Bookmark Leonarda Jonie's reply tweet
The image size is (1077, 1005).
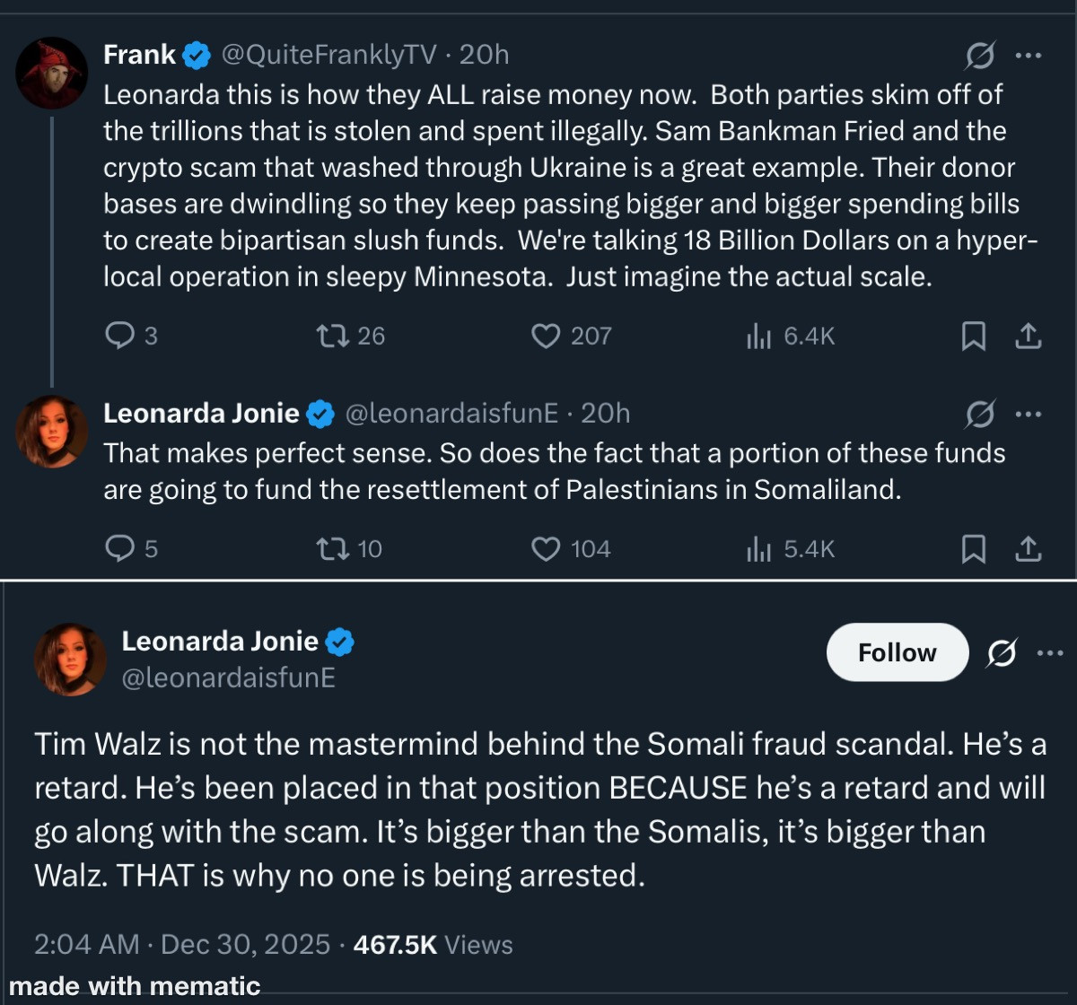pyautogui.click(x=973, y=548)
